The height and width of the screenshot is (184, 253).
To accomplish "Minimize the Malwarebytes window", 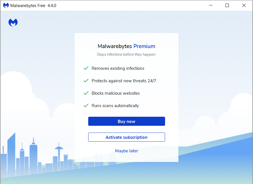I will (x=211, y=5).
